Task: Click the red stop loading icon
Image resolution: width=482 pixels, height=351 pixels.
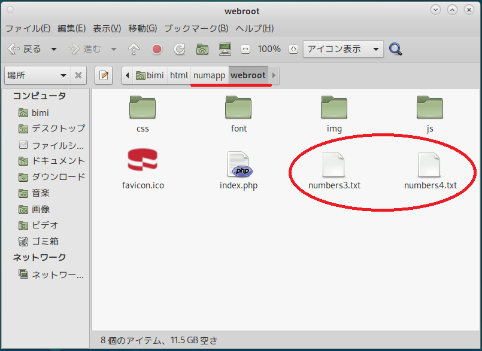Action: coord(157,49)
